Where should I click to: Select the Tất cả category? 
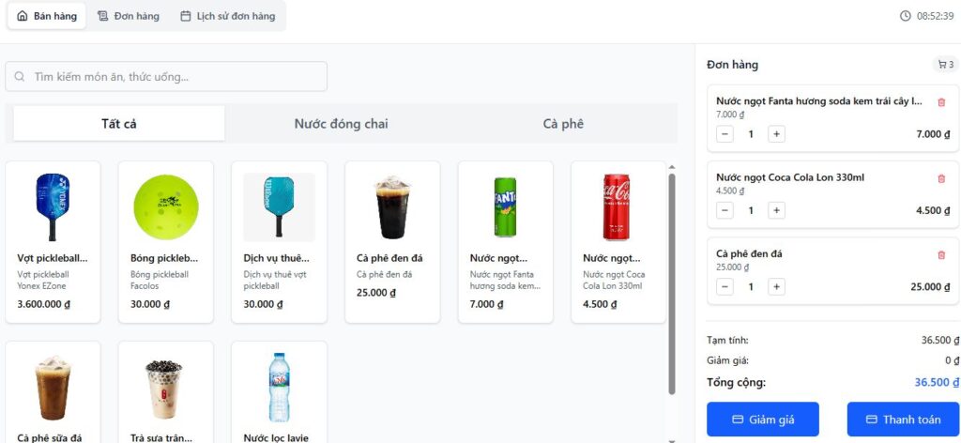tap(119, 124)
